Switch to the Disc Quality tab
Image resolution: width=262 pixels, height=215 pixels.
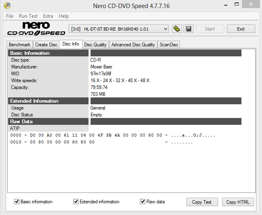(95, 45)
